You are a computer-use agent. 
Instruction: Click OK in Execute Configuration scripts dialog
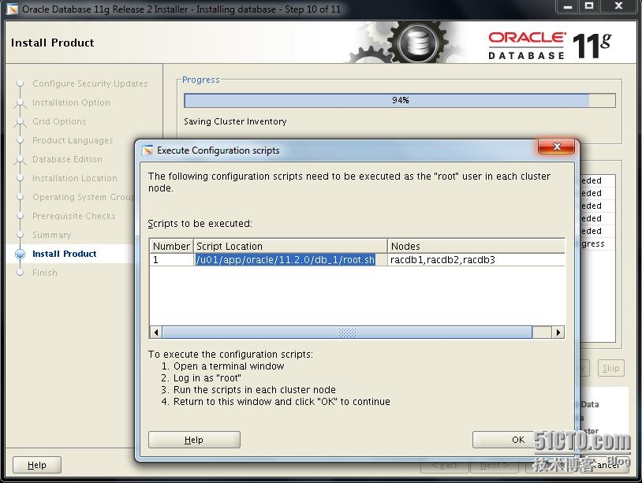(518, 440)
